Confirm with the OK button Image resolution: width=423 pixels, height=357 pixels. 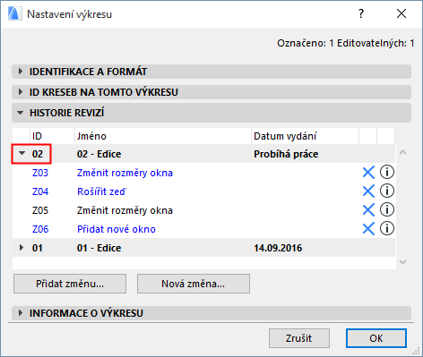pyautogui.click(x=376, y=338)
